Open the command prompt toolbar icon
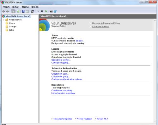158x125 pixels. [x=51, y=11]
